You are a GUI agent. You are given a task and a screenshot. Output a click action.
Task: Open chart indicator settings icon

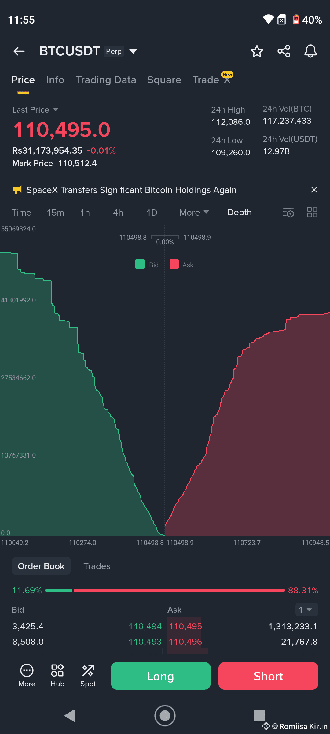click(288, 212)
